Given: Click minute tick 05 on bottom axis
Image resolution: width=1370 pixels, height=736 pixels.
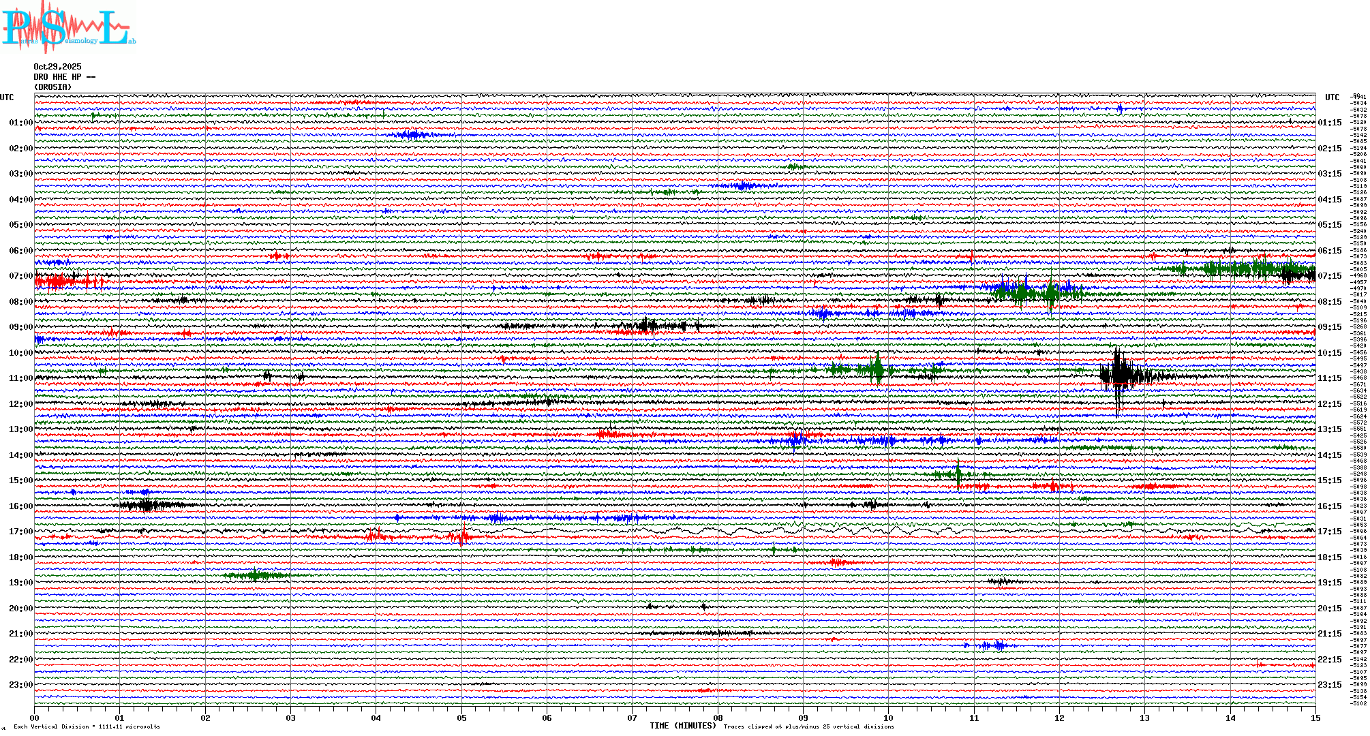Looking at the screenshot, I should (461, 718).
